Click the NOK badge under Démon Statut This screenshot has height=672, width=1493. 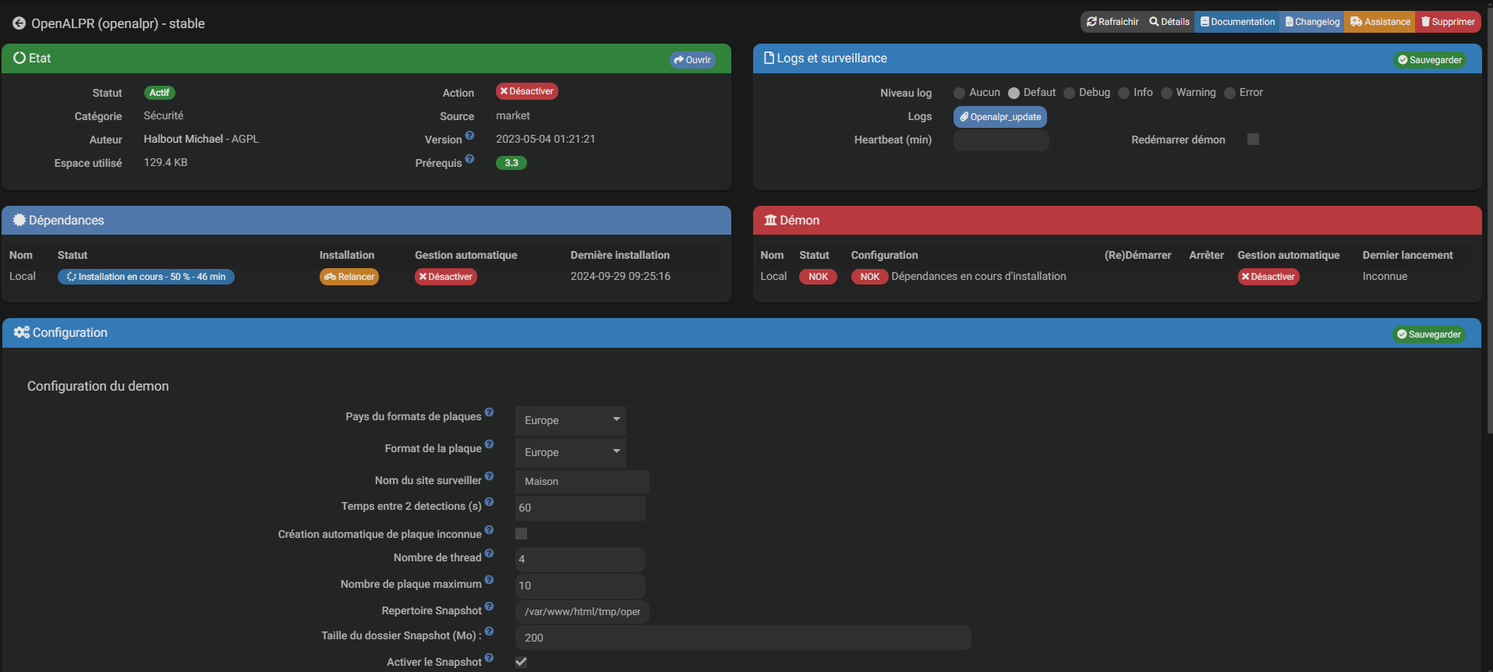pos(818,277)
